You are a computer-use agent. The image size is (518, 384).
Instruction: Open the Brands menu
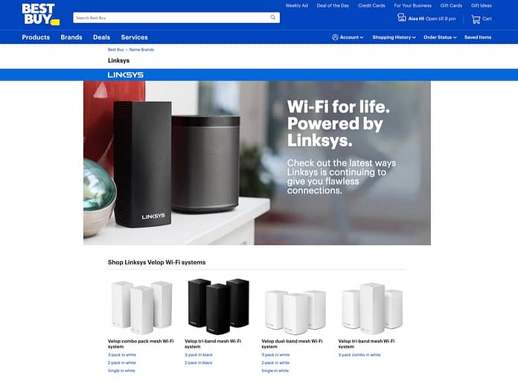[x=71, y=37]
